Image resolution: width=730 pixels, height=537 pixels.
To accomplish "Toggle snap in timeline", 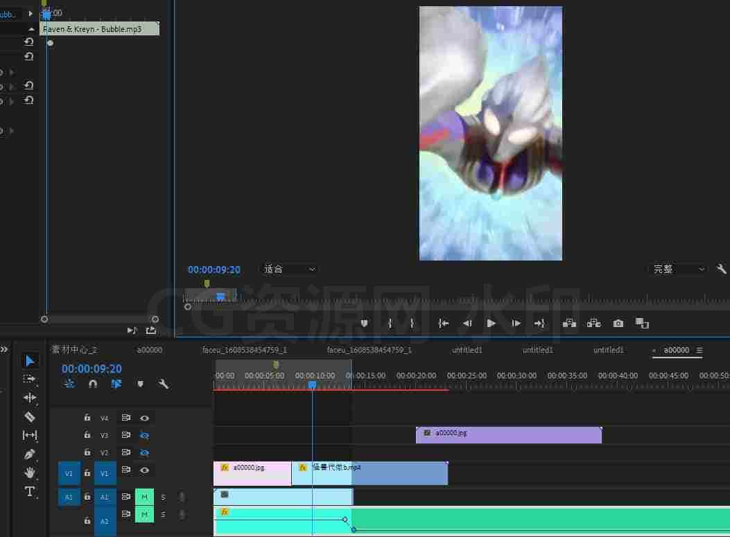I will [x=93, y=384].
